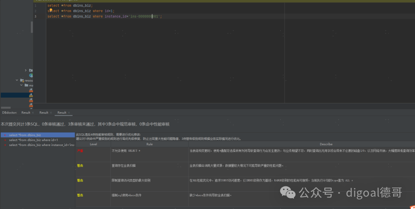This screenshot has height=209, width=415.
Task: Click the '限制查询访问类型的最大级别' rule cell
Action: coord(149,184)
